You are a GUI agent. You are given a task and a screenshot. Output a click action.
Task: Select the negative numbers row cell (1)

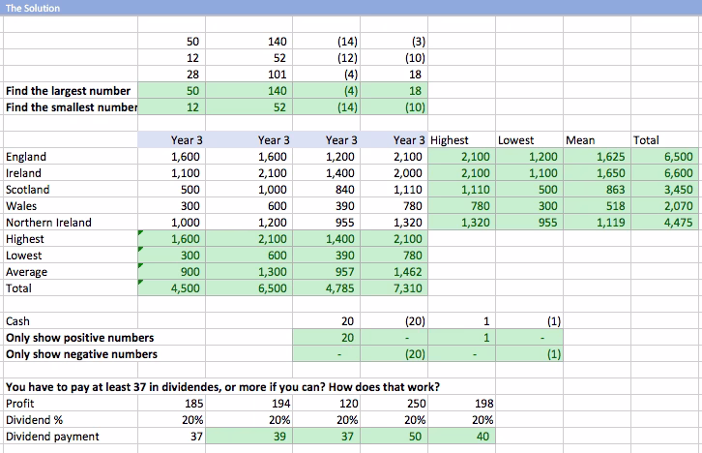(x=529, y=354)
